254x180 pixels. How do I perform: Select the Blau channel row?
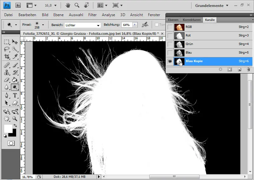point(213,53)
